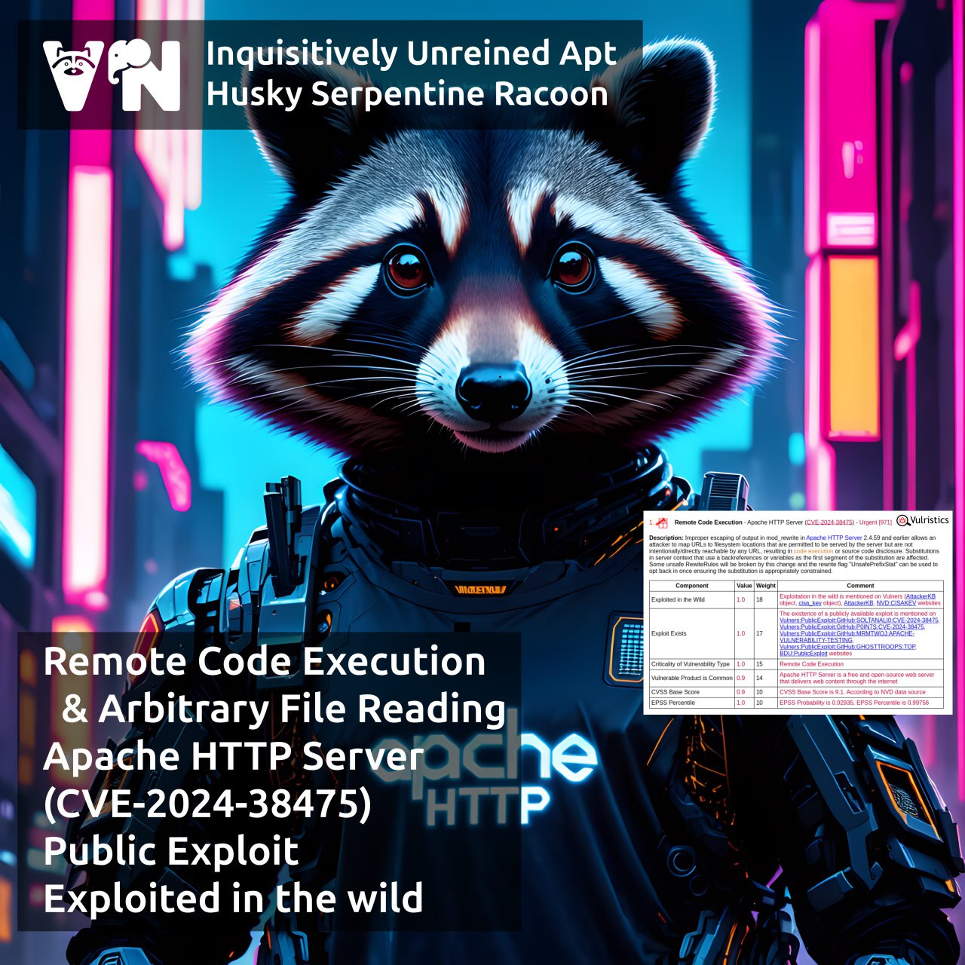Click the Inquisitively Unreined Apt title text

pyautogui.click(x=411, y=54)
